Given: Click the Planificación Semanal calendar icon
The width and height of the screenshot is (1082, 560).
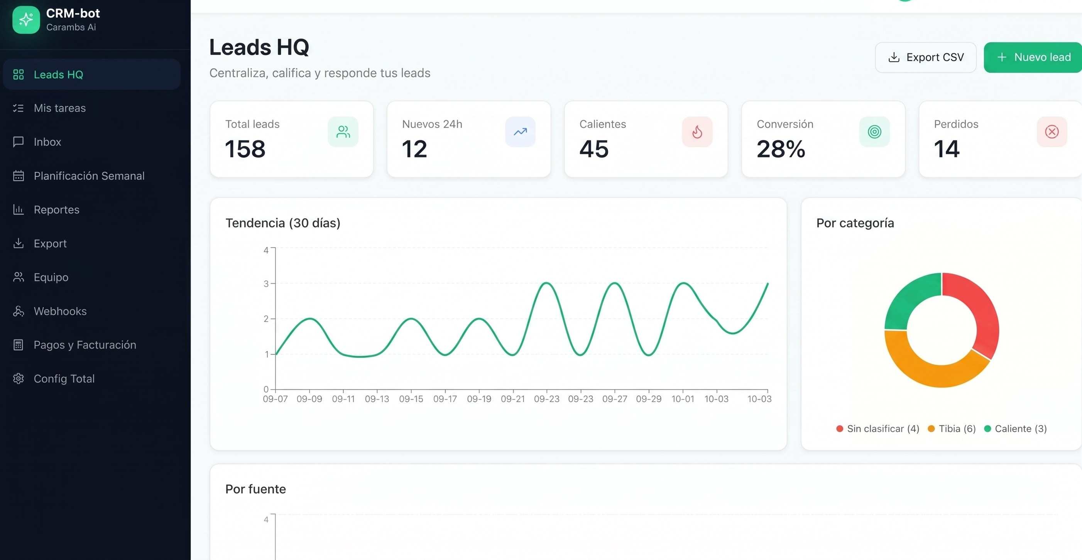Looking at the screenshot, I should point(19,175).
